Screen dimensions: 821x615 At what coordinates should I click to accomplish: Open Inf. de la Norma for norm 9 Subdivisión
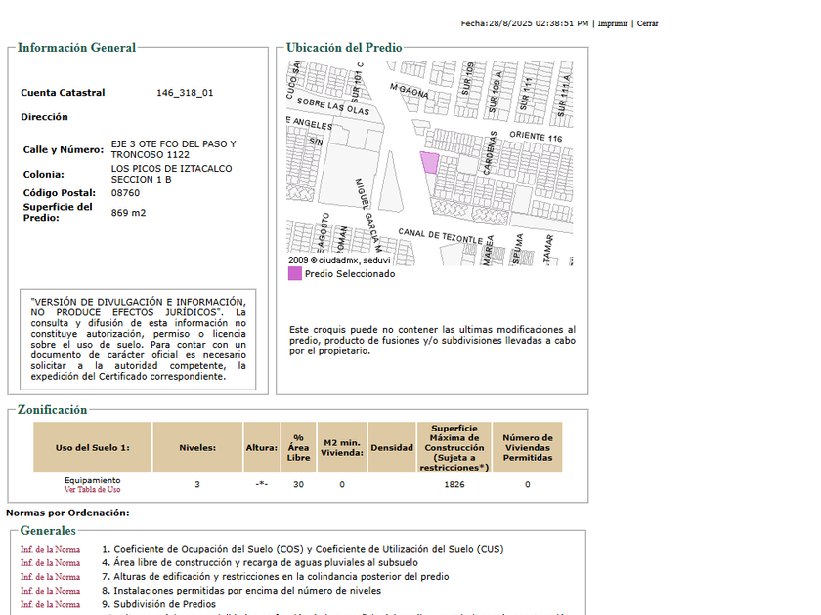pyautogui.click(x=50, y=604)
